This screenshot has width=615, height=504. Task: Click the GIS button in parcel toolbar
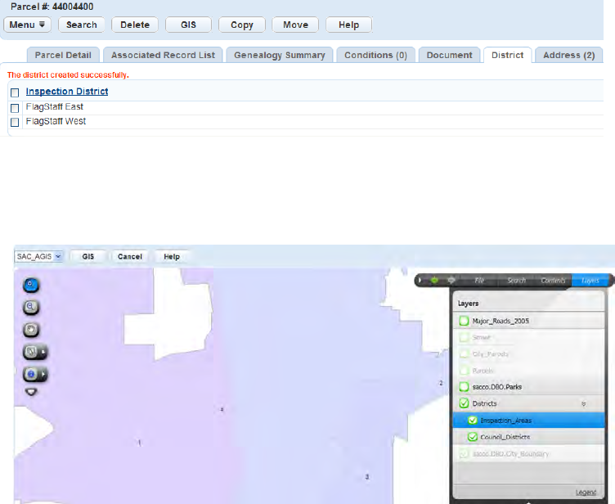coord(188,25)
